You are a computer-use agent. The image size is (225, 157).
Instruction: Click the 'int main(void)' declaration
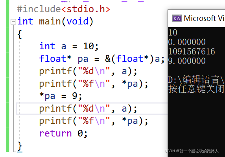coord(55,22)
